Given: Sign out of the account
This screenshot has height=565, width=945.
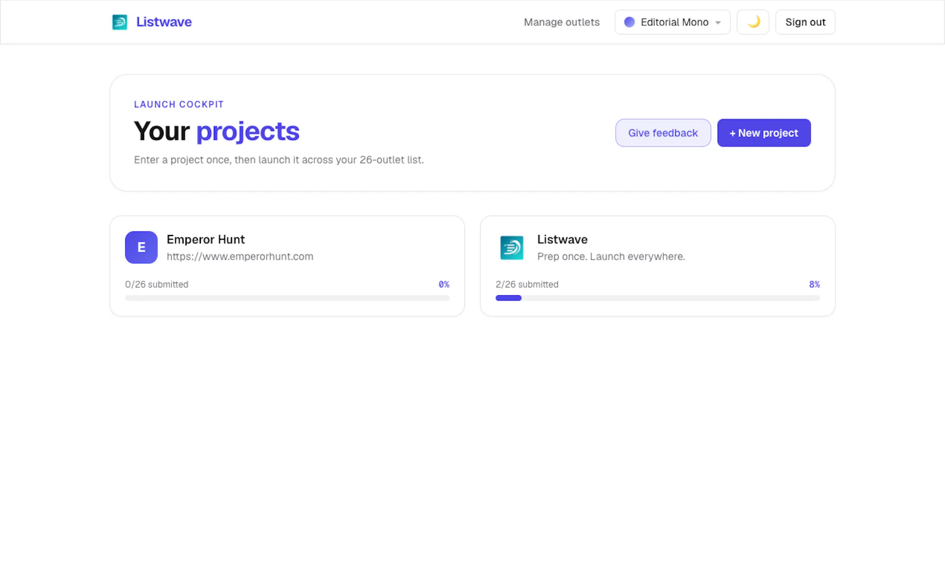Looking at the screenshot, I should (x=805, y=22).
